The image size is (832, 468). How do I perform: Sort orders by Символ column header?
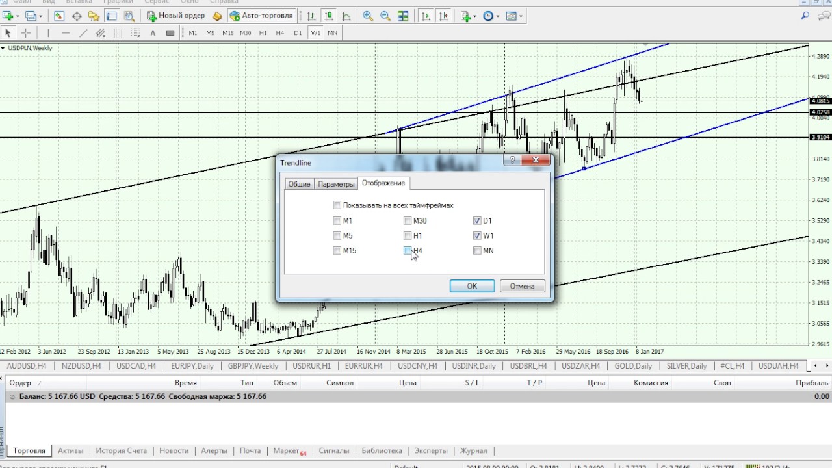(340, 383)
